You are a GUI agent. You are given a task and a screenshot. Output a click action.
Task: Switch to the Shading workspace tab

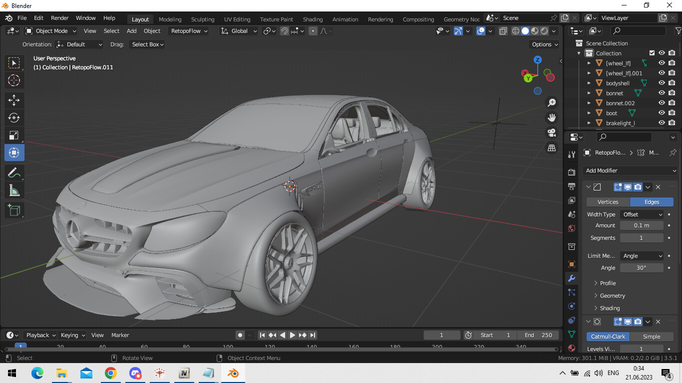(313, 19)
